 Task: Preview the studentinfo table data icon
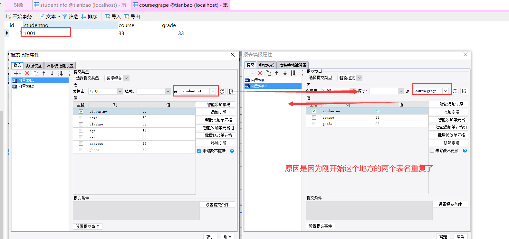[231, 91]
